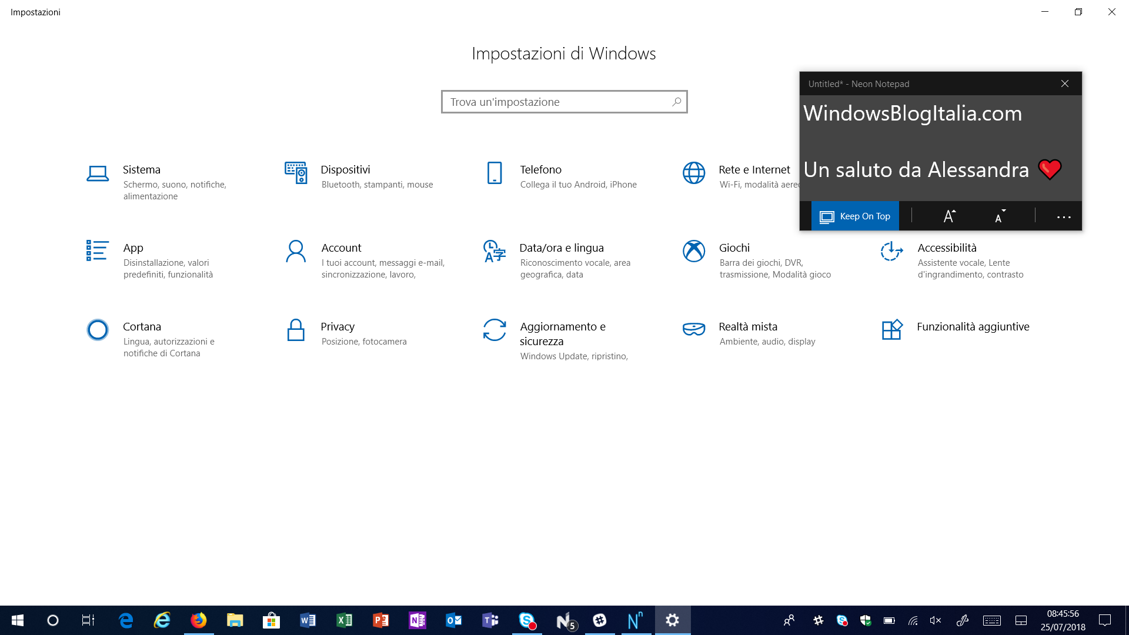Open the Dispositivi category link
1129x635 pixels.
point(345,169)
